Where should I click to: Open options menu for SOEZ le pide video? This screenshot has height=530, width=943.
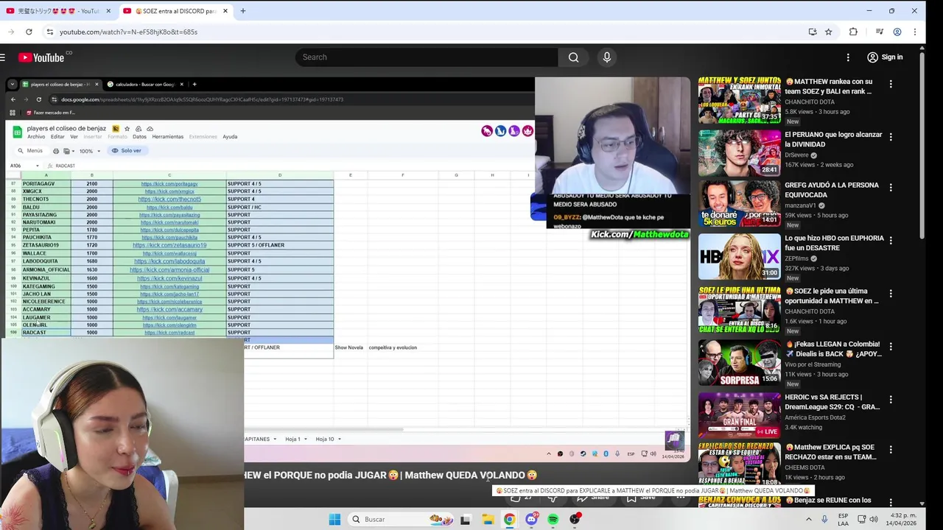click(x=891, y=294)
